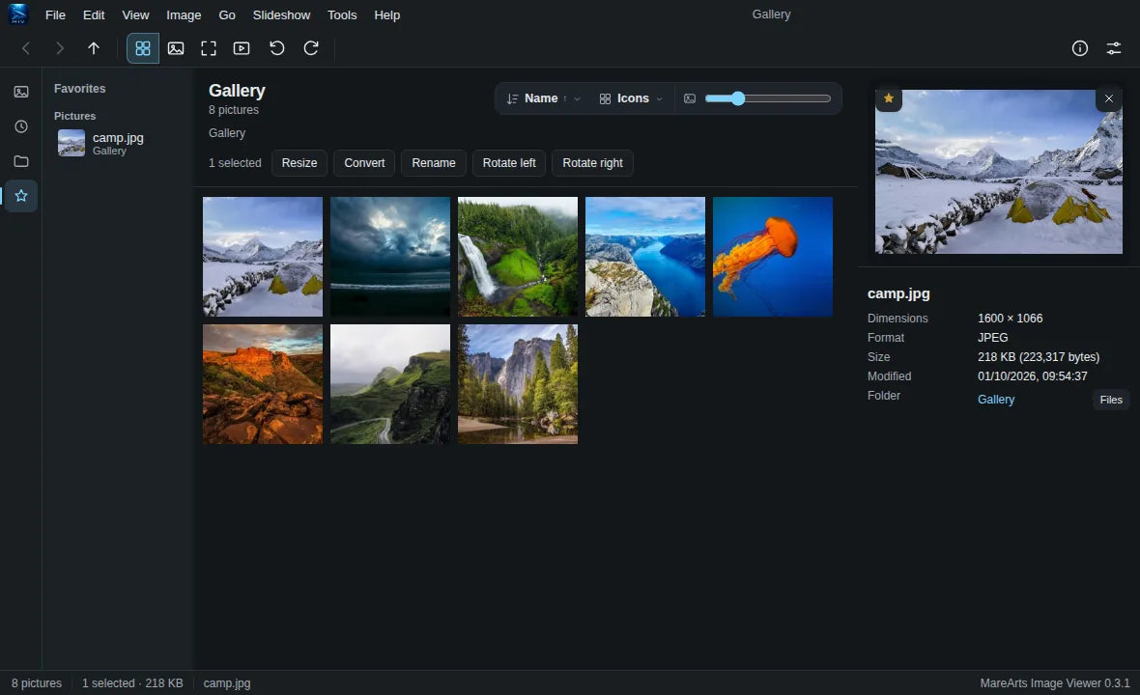Click the Files button in info panel
Image resolution: width=1140 pixels, height=695 pixels.
click(x=1111, y=400)
